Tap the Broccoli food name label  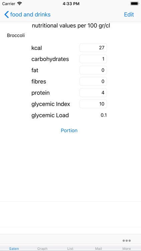coord(16,35)
